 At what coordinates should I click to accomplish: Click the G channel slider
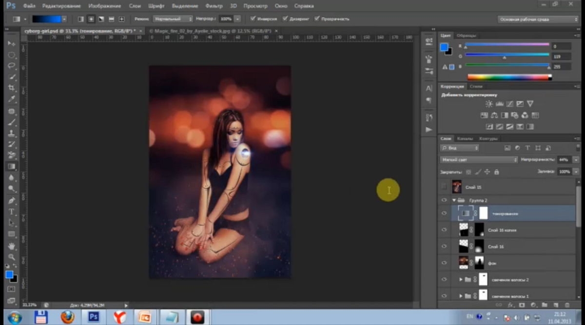[507, 57]
